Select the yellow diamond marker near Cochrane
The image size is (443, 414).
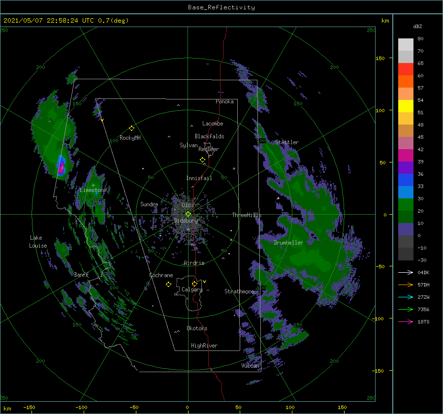coord(168,285)
